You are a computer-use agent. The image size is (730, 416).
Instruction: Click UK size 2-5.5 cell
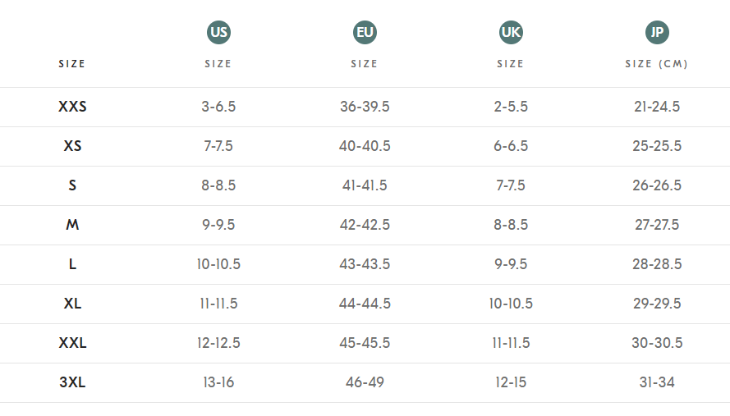(511, 107)
